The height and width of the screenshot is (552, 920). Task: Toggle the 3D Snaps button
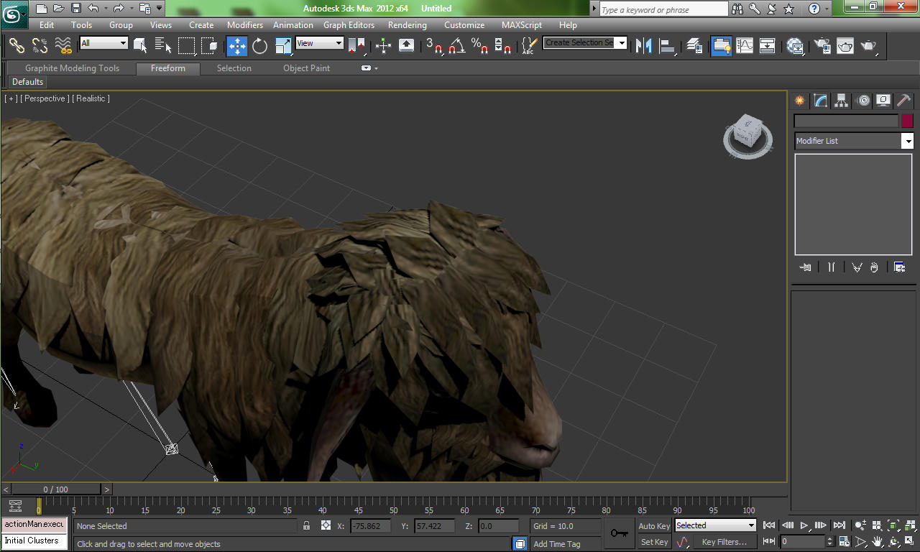(x=434, y=45)
